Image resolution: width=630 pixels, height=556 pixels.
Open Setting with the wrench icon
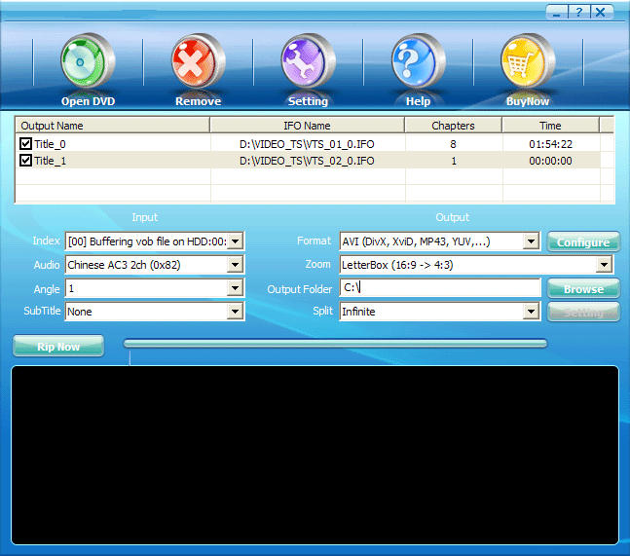(x=308, y=63)
